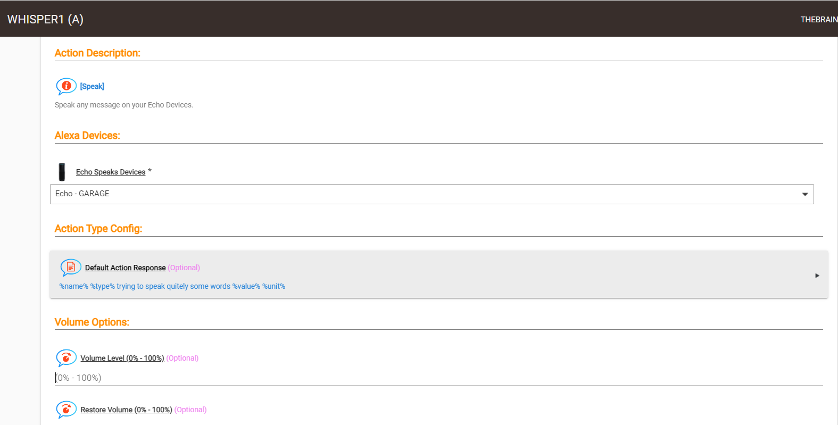Click the Alexa Devices heading
This screenshot has width=838, height=425.
pos(87,136)
